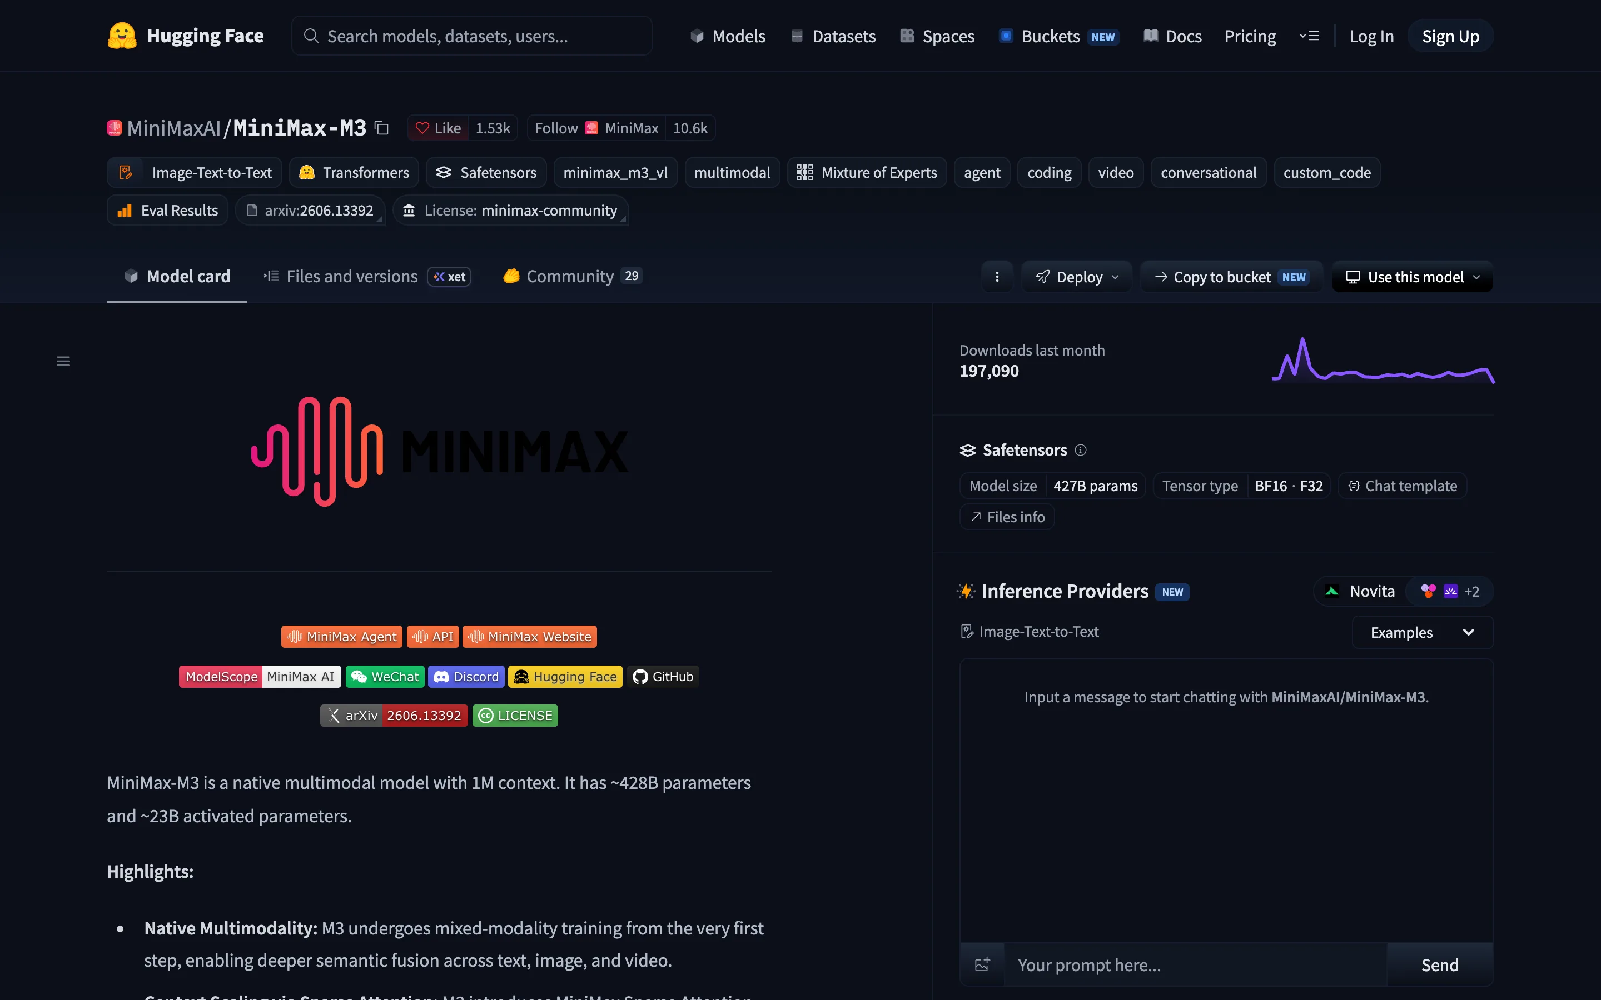
Task: Open the three-dot more options menu
Action: pyautogui.click(x=997, y=277)
